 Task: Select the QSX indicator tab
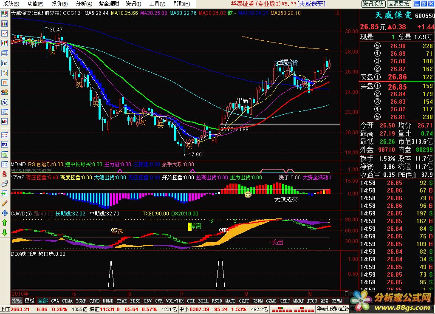[x=324, y=301]
